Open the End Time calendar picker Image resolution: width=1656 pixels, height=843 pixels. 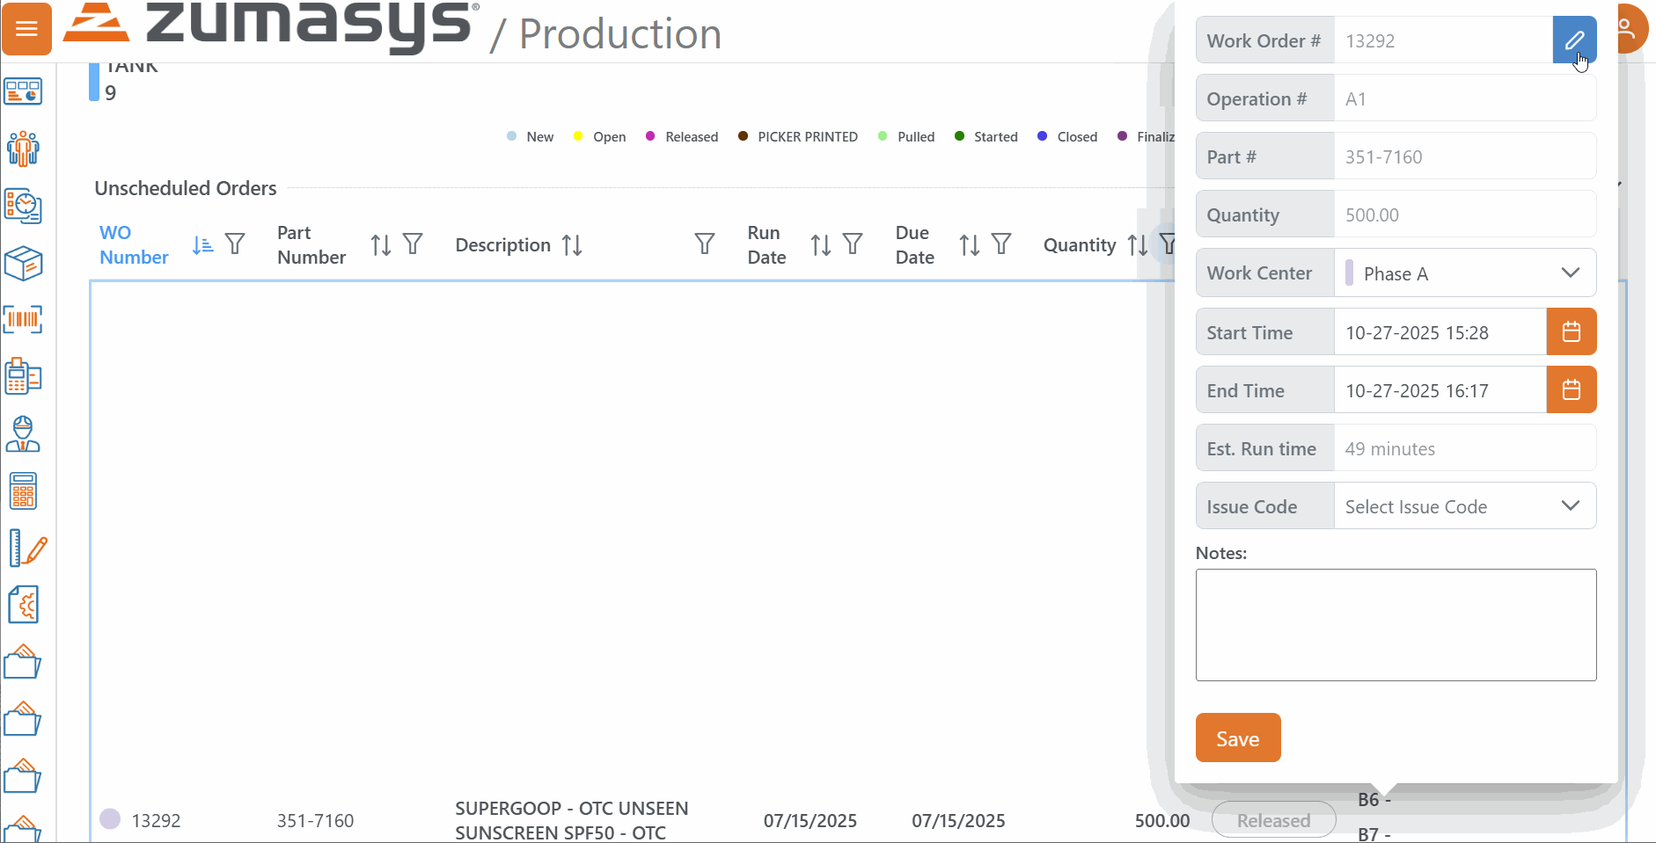[x=1572, y=389]
